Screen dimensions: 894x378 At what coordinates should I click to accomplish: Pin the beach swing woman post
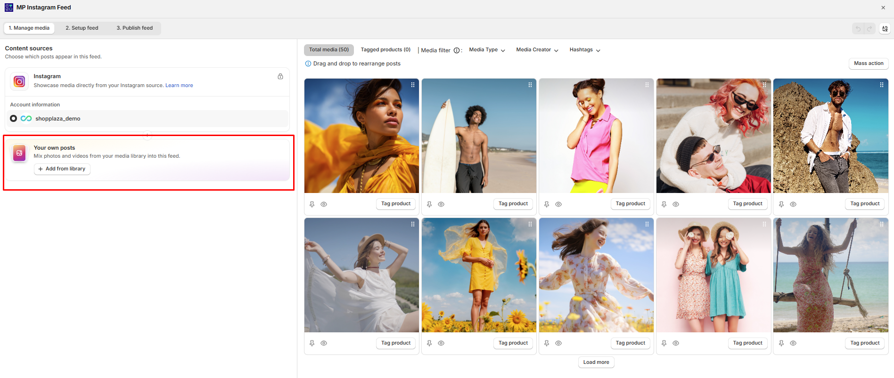click(781, 343)
